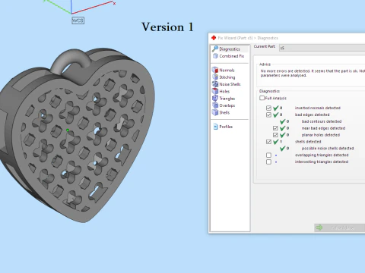Image resolution: width=365 pixels, height=273 pixels.
Task: Click the WCS coordinate system label
Action: tap(78, 20)
